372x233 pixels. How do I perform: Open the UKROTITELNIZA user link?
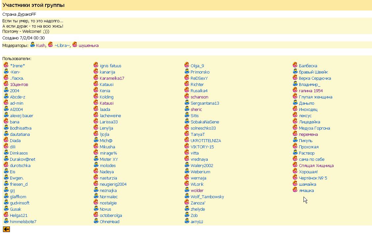pyautogui.click(x=206, y=141)
